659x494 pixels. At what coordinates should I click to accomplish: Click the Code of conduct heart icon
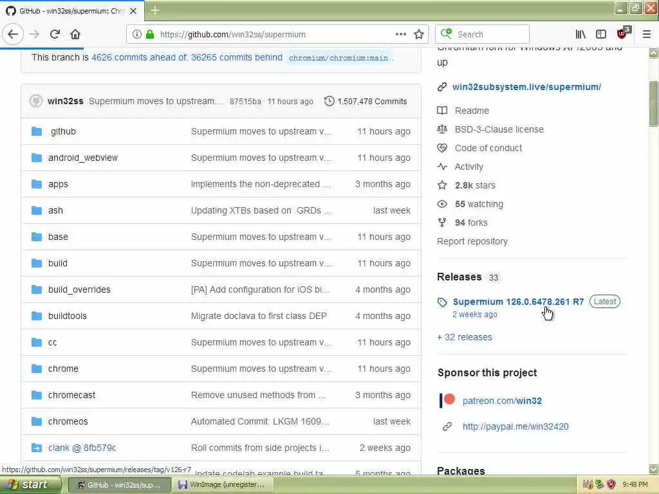[x=442, y=148]
